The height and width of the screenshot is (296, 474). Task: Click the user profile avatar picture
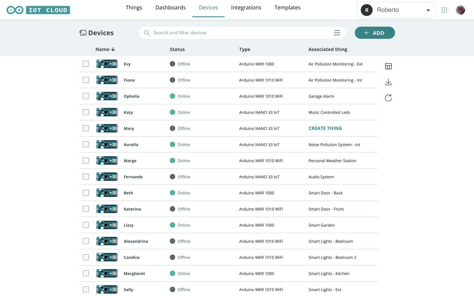pos(460,10)
